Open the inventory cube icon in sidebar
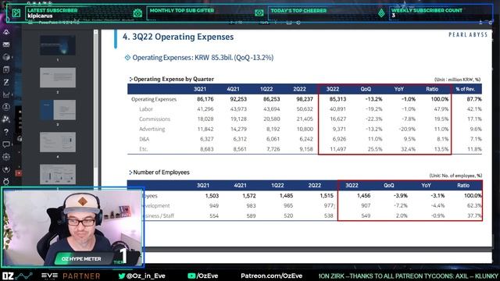The height and width of the screenshot is (281, 500). (x=6, y=57)
